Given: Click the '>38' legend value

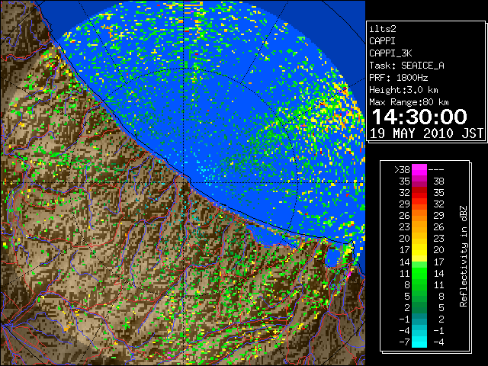Looking at the screenshot, I should [402, 170].
